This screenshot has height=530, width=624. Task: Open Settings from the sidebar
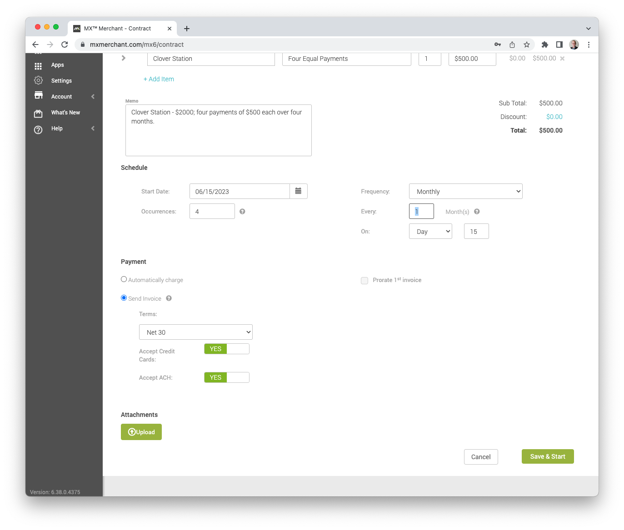(38, 80)
